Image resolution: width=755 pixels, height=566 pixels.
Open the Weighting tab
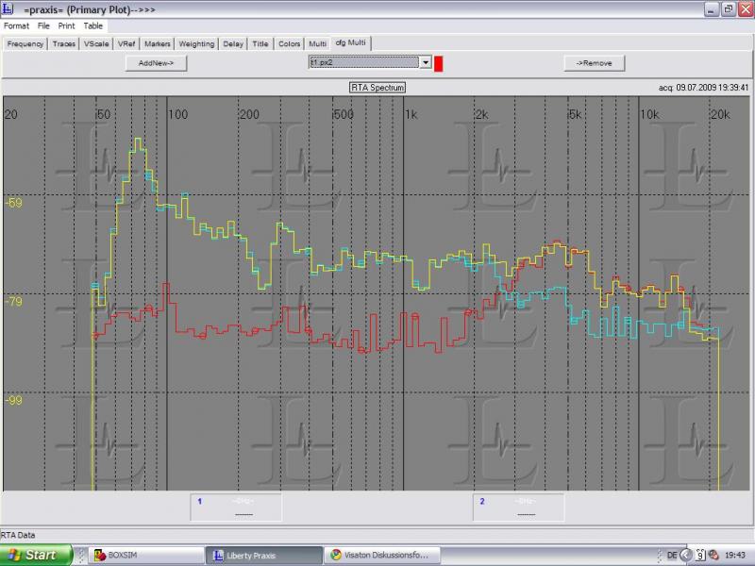click(196, 43)
